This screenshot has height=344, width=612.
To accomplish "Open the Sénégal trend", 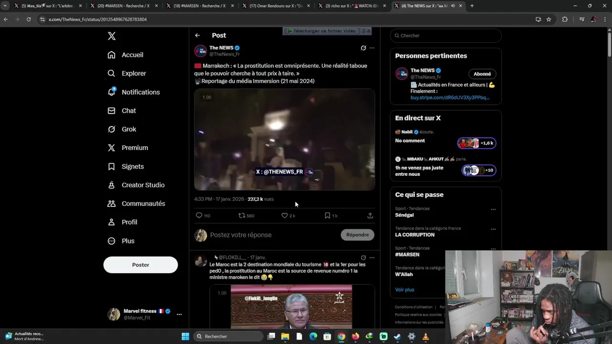I will point(404,215).
